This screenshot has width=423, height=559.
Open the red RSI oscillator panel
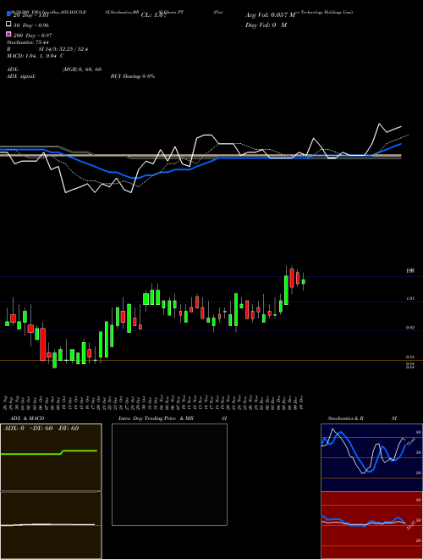(371, 525)
